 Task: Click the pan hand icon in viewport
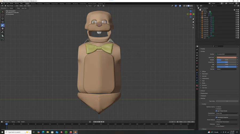193,22
